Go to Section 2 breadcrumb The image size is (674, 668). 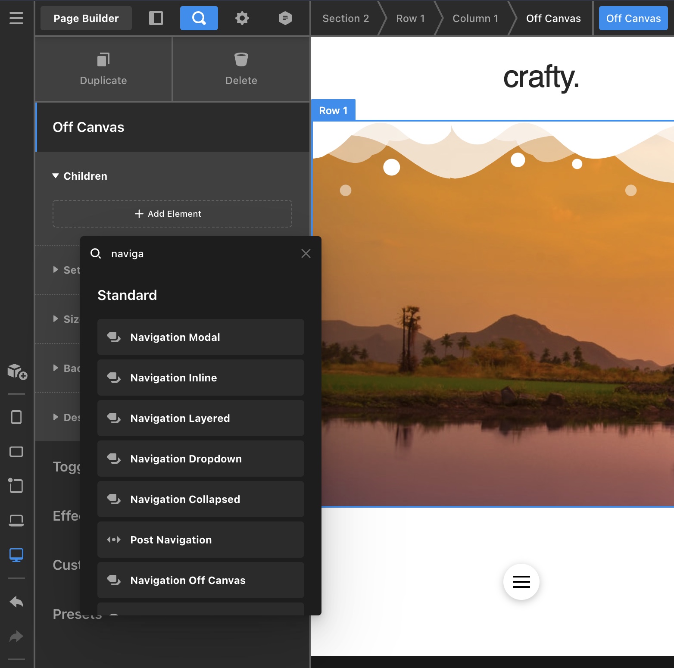[345, 19]
